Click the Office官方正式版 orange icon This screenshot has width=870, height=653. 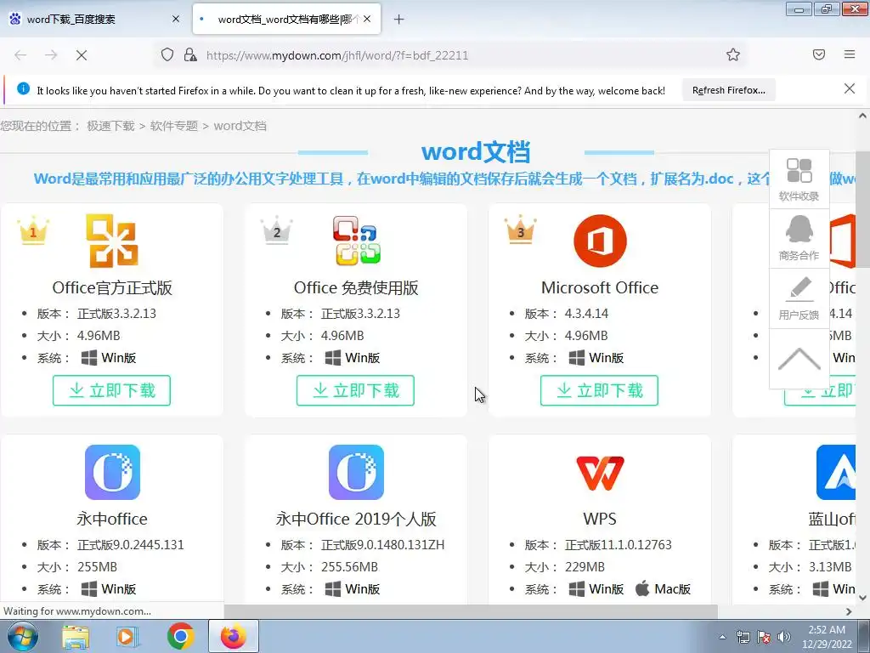(x=112, y=241)
